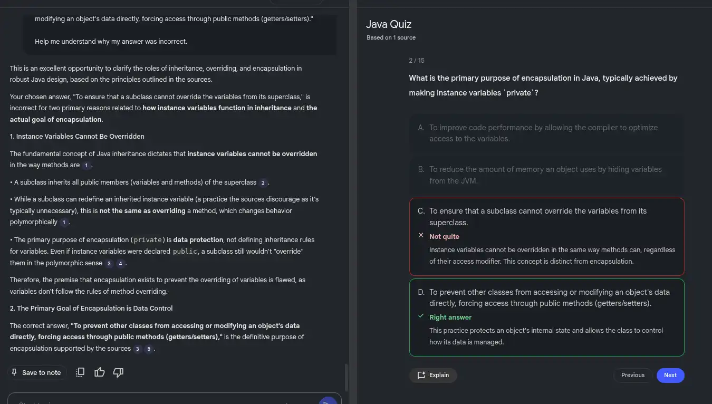Go to the Next quiz question
Viewport: 712px width, 404px height.
pyautogui.click(x=670, y=375)
